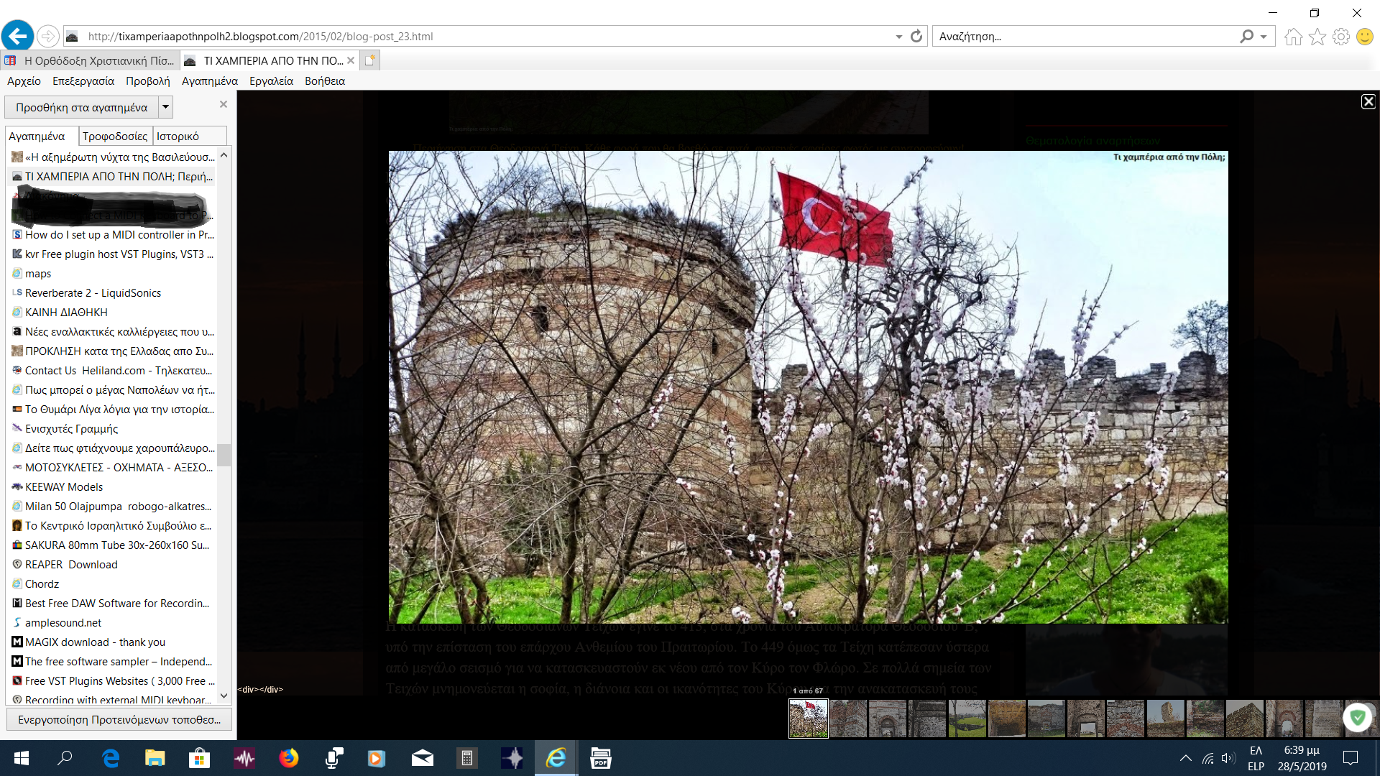Close the lightbox image overlay
Image resolution: width=1380 pixels, height=776 pixels.
(x=1368, y=102)
